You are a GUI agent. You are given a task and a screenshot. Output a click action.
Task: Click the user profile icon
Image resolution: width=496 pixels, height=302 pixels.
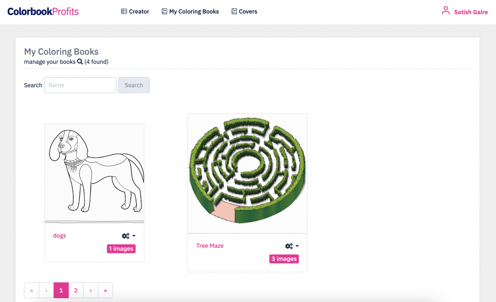[446, 11]
